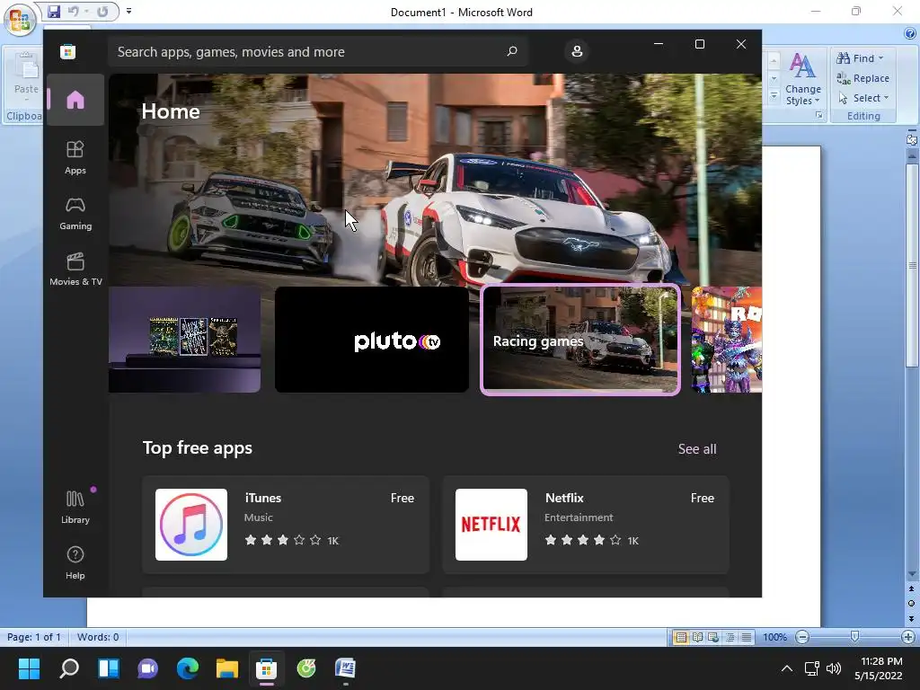Click Styles gallery down row arrow
The image size is (920, 690).
click(774, 78)
